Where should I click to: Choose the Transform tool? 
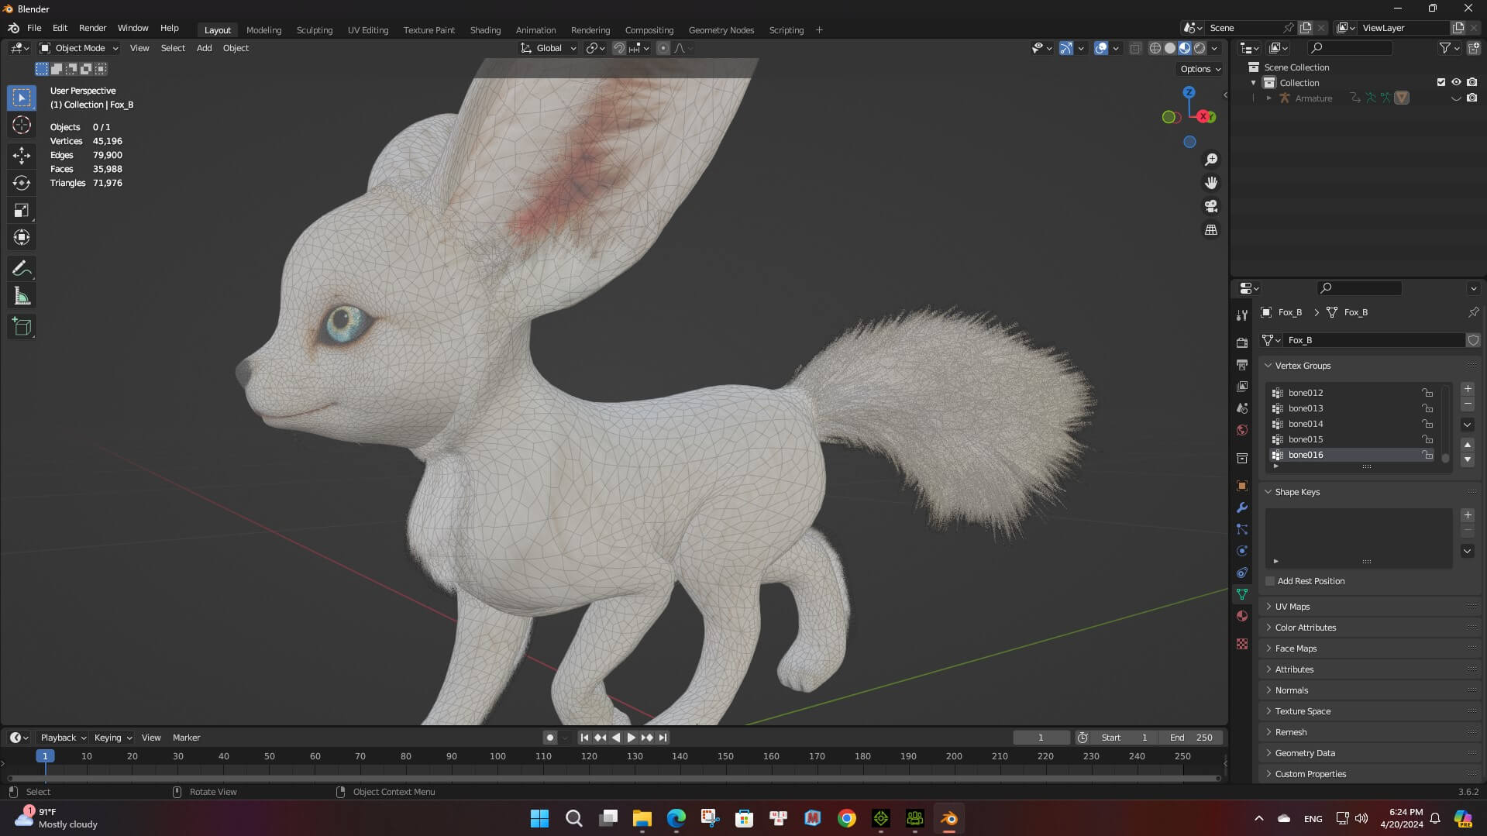pos(22,237)
